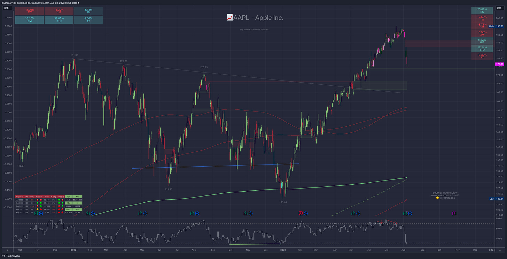Open the earnings E marker near February 2022
This screenshot has width=507, height=259.
(x=88, y=214)
